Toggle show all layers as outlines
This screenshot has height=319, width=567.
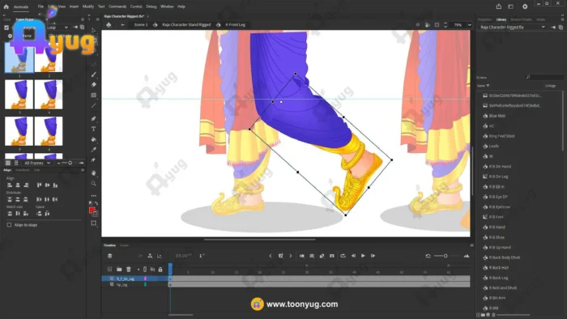pos(145,270)
